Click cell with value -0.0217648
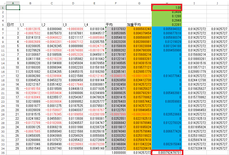The image size is (229, 155). 73,84
